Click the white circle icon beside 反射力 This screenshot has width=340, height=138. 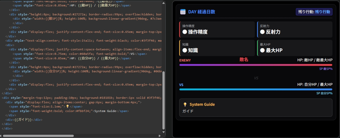[262, 32]
